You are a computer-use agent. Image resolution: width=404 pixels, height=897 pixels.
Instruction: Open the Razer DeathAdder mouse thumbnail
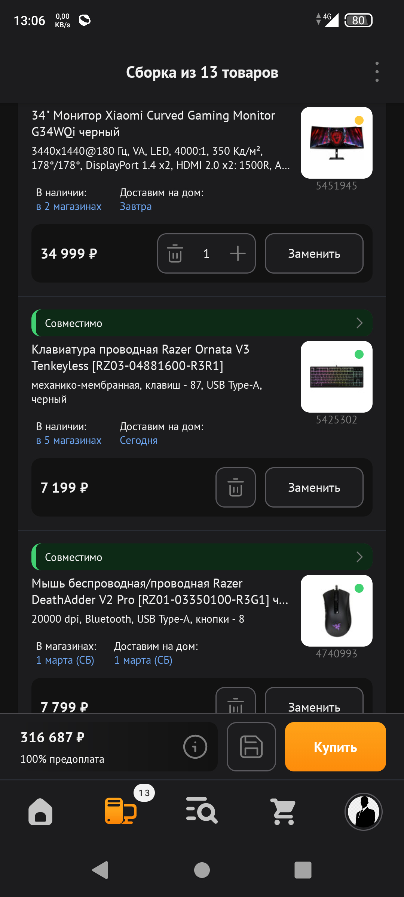pos(336,611)
